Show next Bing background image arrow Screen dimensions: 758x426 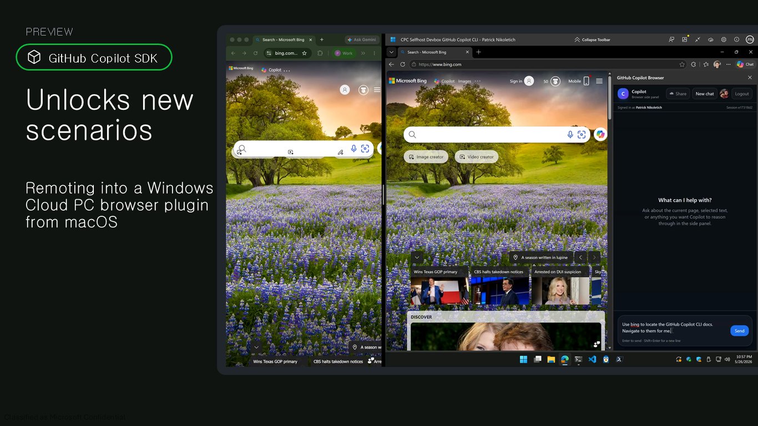(x=594, y=257)
